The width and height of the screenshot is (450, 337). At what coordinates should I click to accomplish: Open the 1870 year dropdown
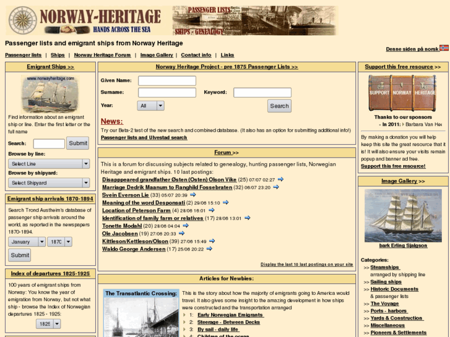click(59, 242)
